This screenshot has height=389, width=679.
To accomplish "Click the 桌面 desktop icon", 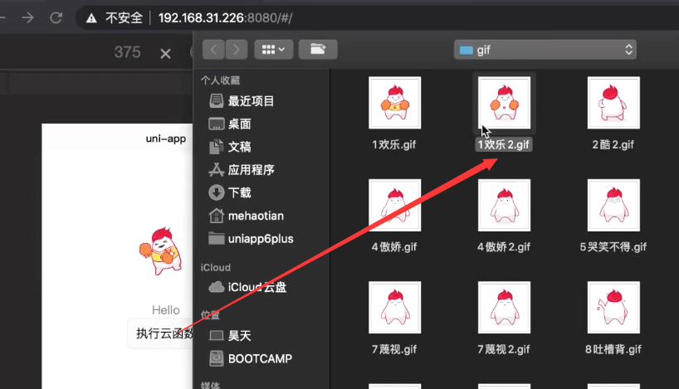I will coord(216,124).
